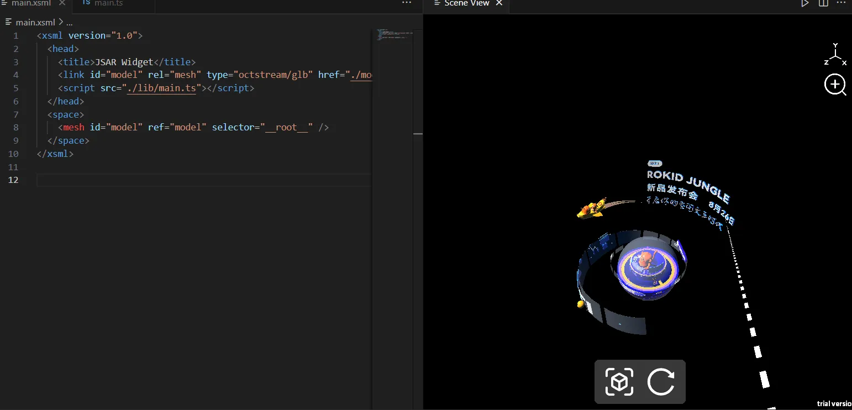Expand the breadcrumb ellipsis after main.xsml

point(70,23)
